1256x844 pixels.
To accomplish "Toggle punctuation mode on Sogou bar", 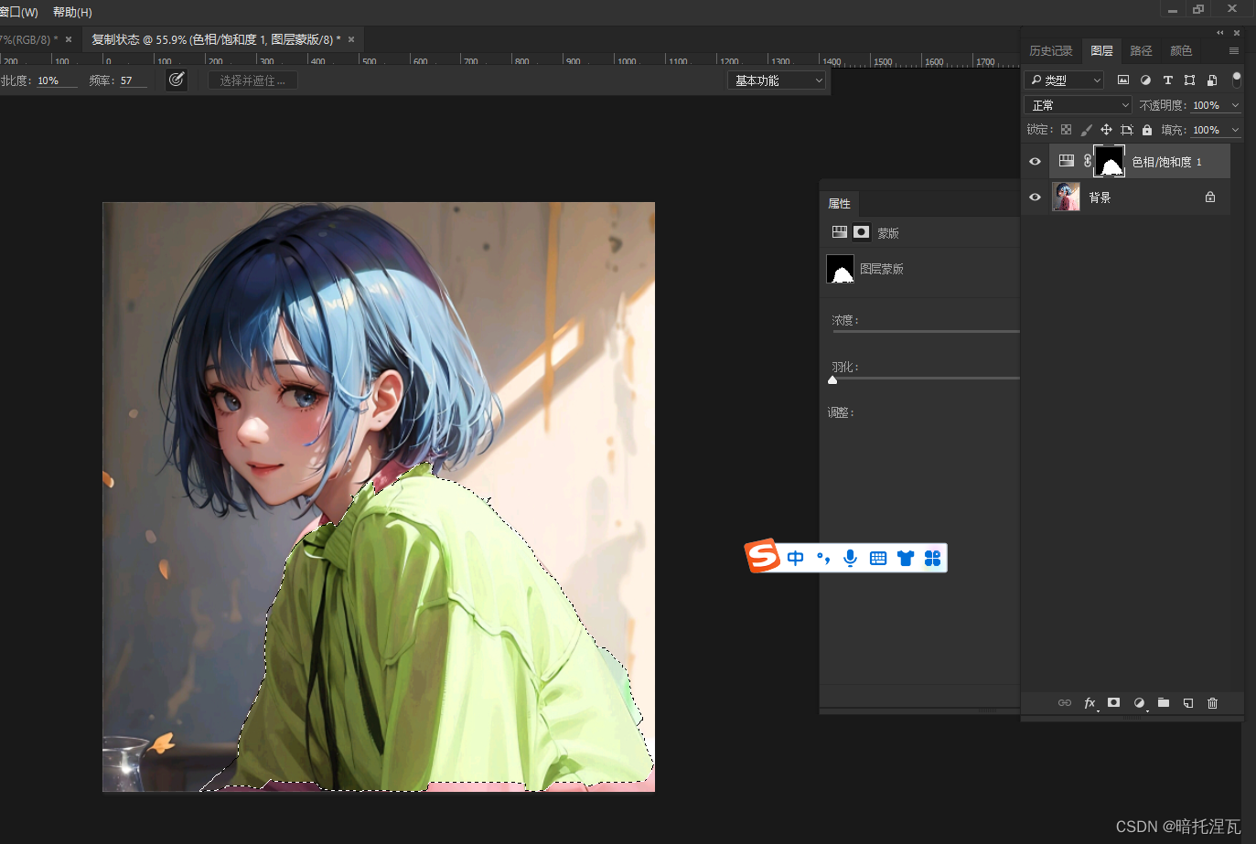I will (823, 558).
